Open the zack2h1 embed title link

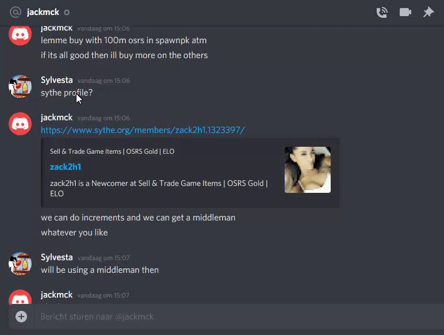(x=66, y=167)
